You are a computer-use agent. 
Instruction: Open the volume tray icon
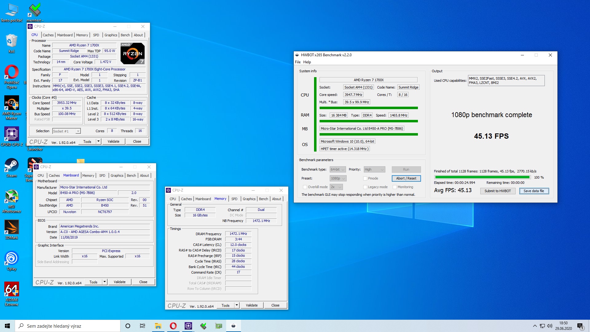tap(550, 326)
